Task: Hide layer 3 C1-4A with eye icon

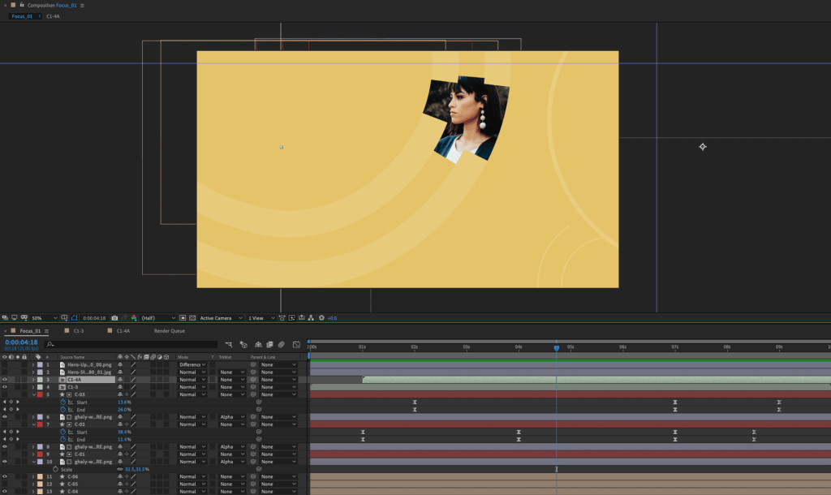Action: pyautogui.click(x=5, y=379)
